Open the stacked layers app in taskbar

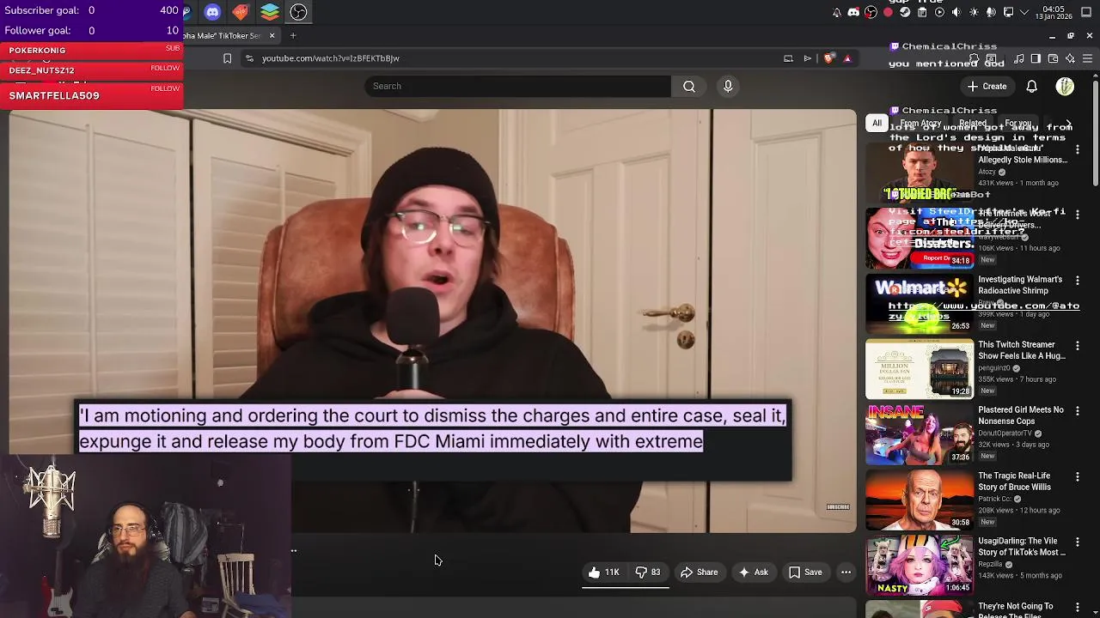click(x=270, y=12)
